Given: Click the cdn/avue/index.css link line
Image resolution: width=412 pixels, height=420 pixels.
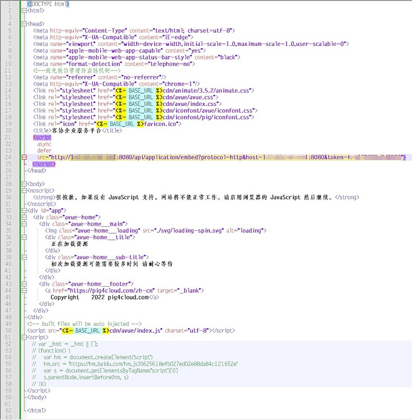Looking at the screenshot, I should tap(127, 104).
